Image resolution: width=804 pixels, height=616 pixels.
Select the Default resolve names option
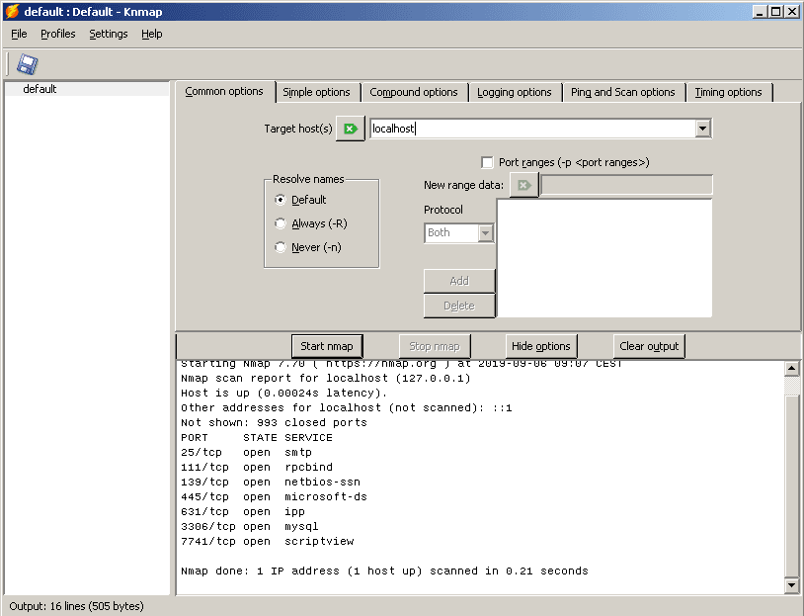point(281,200)
